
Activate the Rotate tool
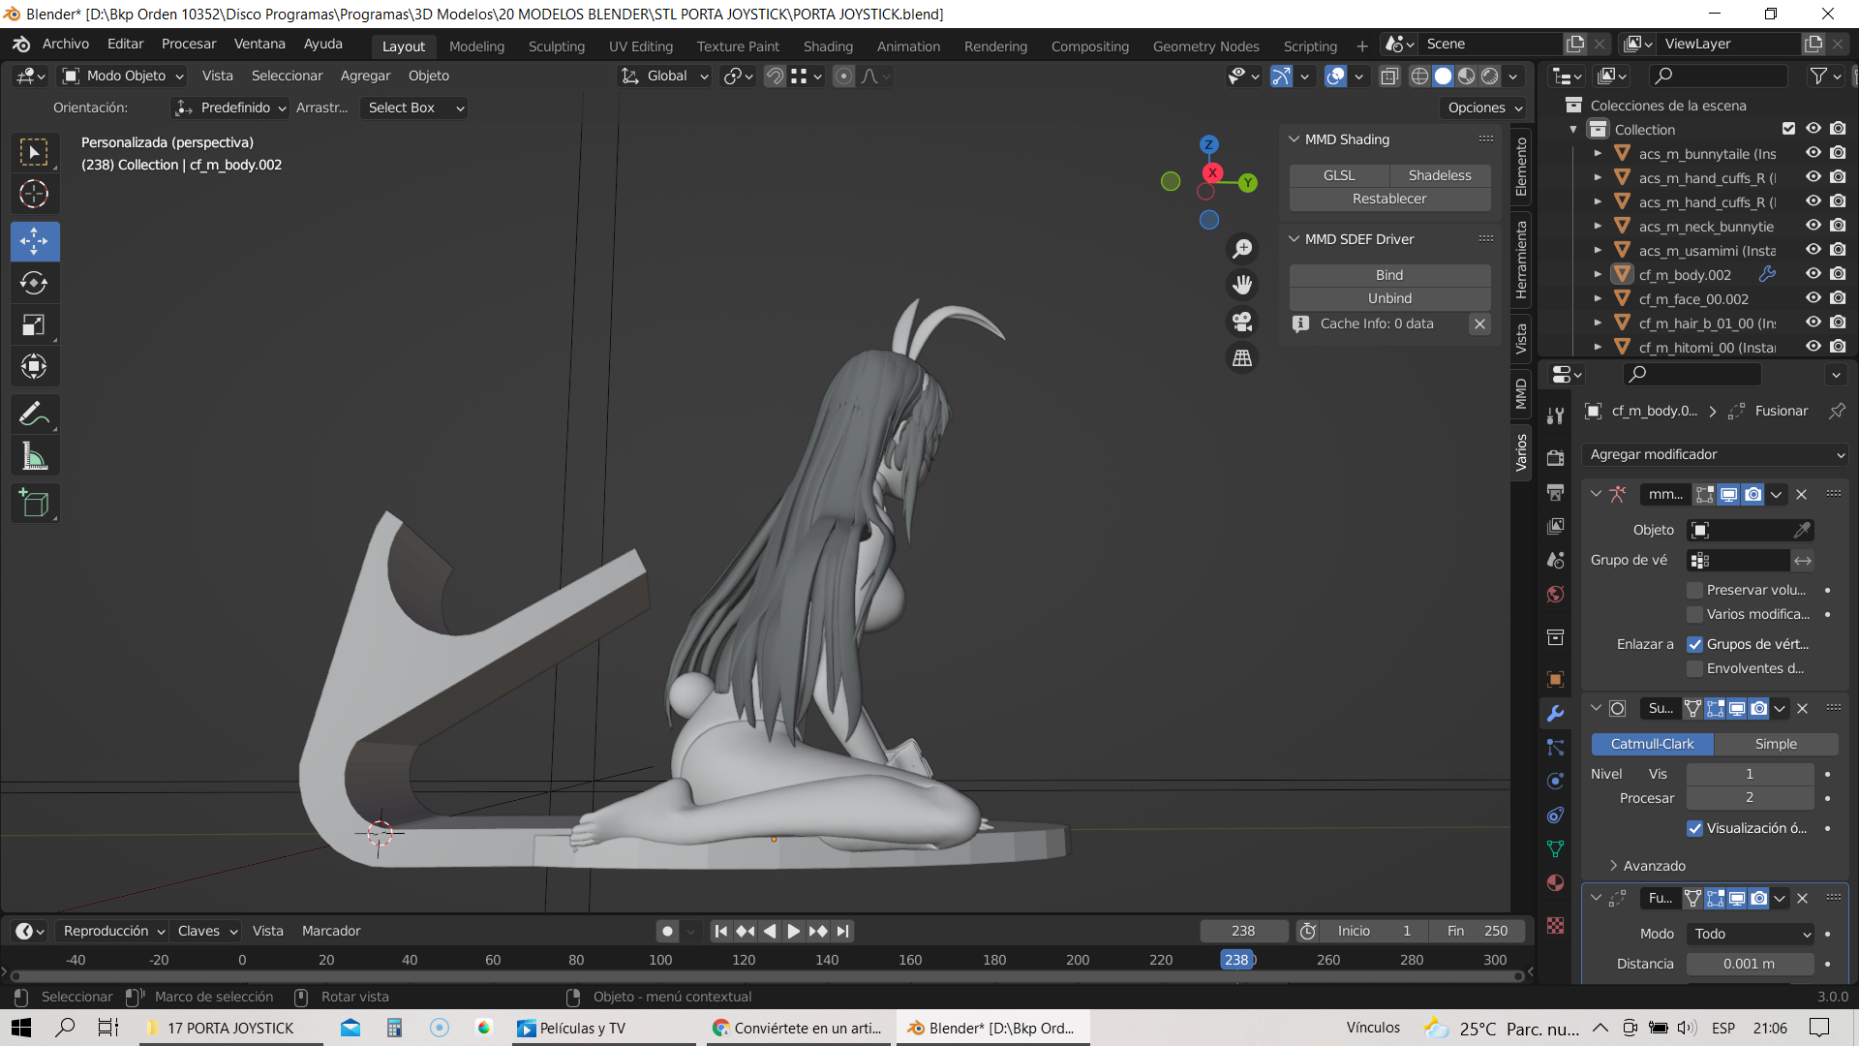(x=34, y=283)
